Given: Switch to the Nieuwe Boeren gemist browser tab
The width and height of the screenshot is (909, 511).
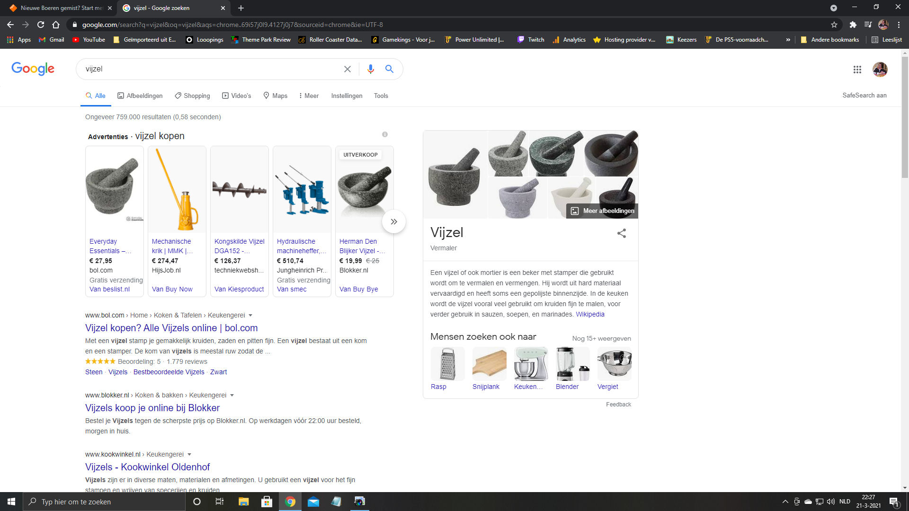Looking at the screenshot, I should coord(60,8).
